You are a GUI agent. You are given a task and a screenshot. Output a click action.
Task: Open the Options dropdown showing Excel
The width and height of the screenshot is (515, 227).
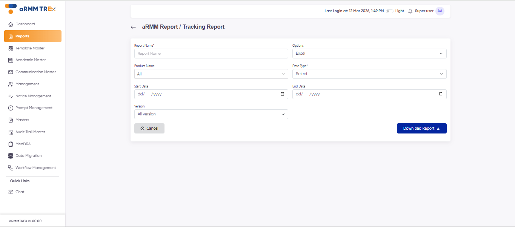[369, 53]
